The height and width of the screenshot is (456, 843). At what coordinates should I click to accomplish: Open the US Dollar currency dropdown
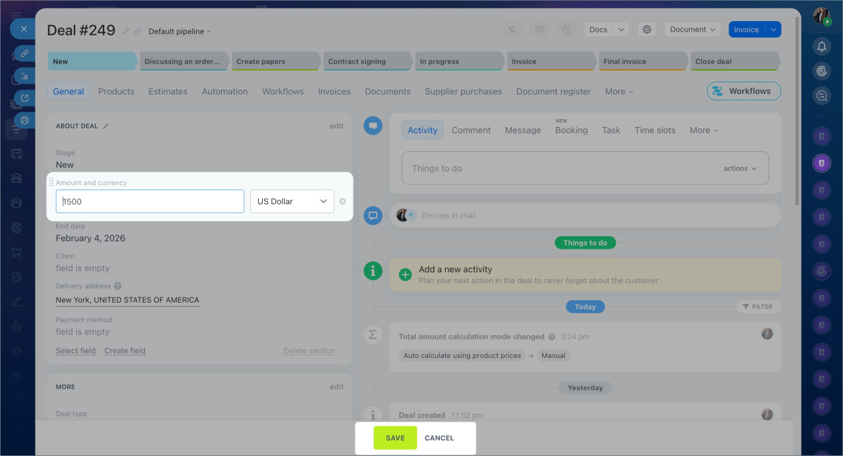pos(292,201)
